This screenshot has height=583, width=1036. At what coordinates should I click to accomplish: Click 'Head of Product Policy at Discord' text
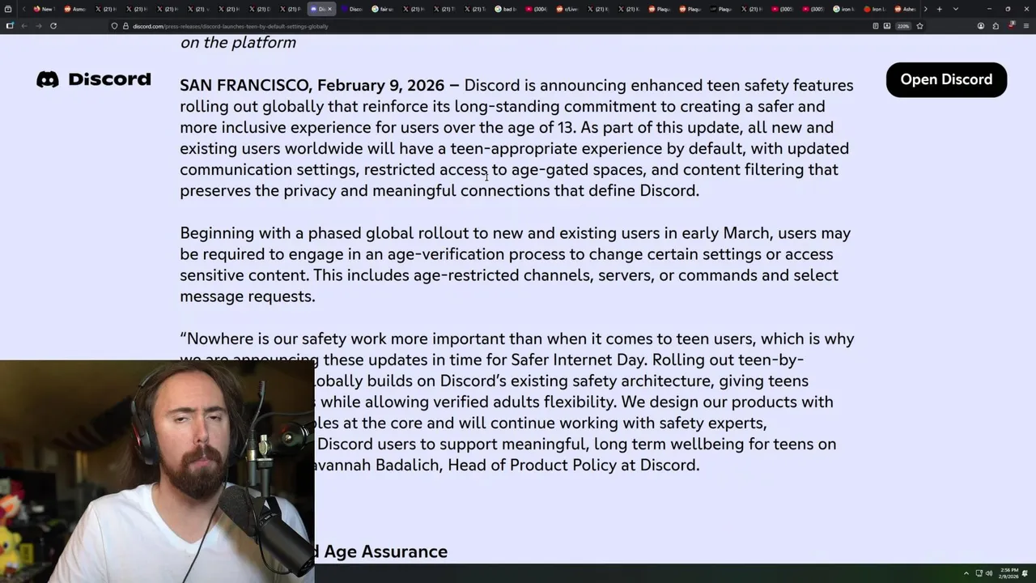(574, 465)
